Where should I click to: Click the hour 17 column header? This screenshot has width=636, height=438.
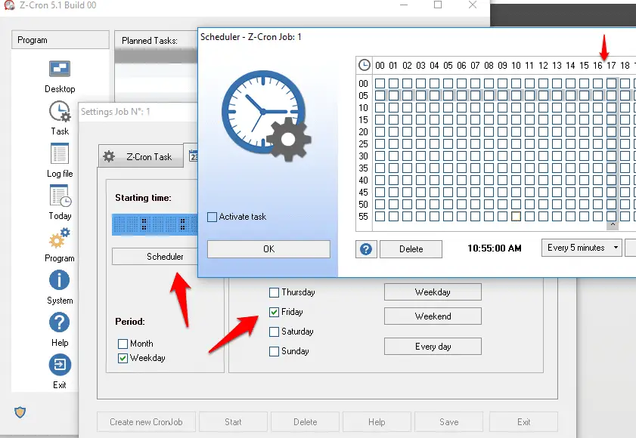pyautogui.click(x=611, y=66)
